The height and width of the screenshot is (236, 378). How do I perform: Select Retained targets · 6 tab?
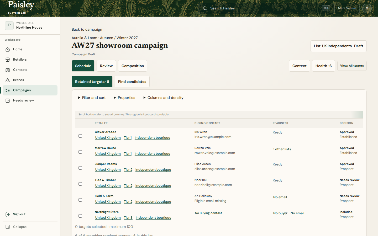click(x=92, y=82)
